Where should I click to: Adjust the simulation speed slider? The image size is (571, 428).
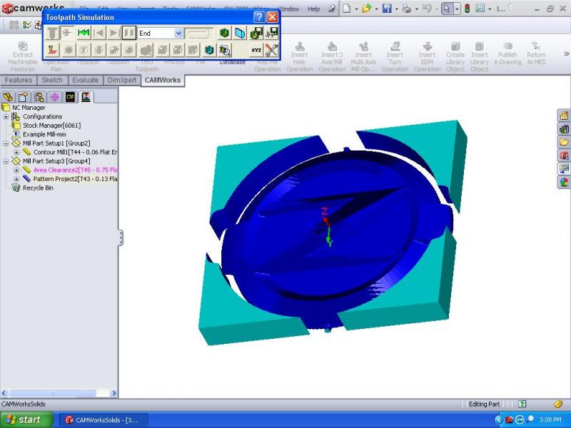pos(199,34)
